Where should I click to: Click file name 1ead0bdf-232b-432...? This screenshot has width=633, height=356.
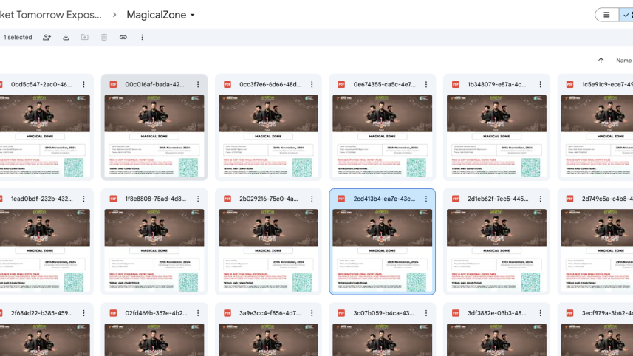pos(41,199)
